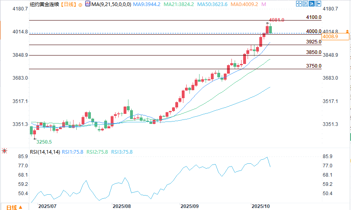Click the 3750.0 horizontal level label
This screenshot has width=351, height=210.
(x=313, y=66)
